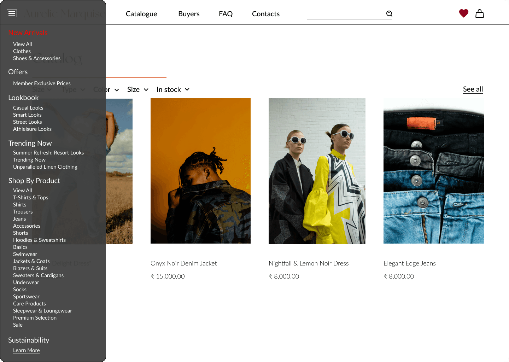The height and width of the screenshot is (362, 509).
Task: Click the Elegant Edge Jeans title
Action: click(x=409, y=263)
